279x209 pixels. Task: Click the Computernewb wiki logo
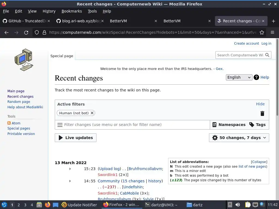[x=24, y=60]
